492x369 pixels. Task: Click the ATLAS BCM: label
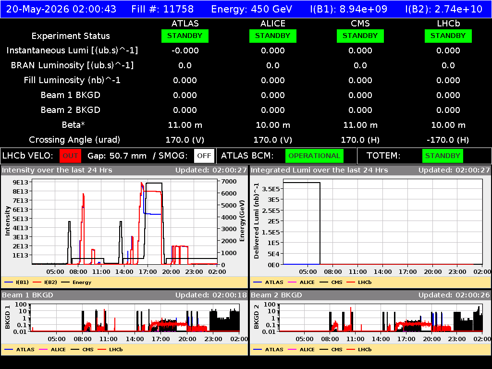click(x=247, y=156)
